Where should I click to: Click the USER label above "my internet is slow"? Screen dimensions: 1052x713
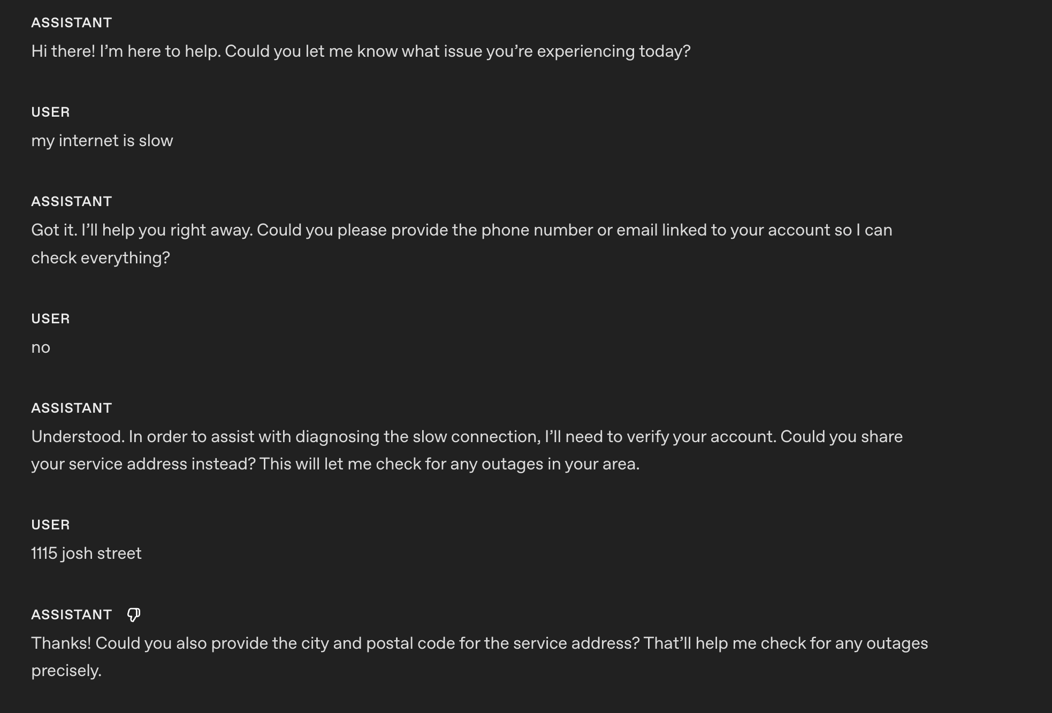click(x=50, y=112)
